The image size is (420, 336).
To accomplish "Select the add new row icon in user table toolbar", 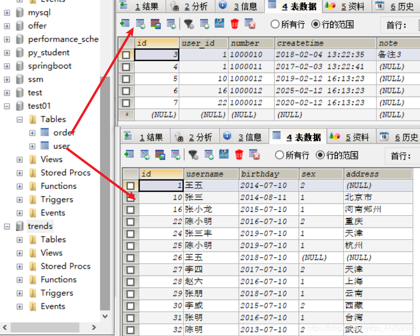I will [208, 155].
